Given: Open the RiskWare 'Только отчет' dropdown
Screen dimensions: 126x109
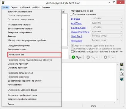Looking at the screenshot, I should [107, 40].
